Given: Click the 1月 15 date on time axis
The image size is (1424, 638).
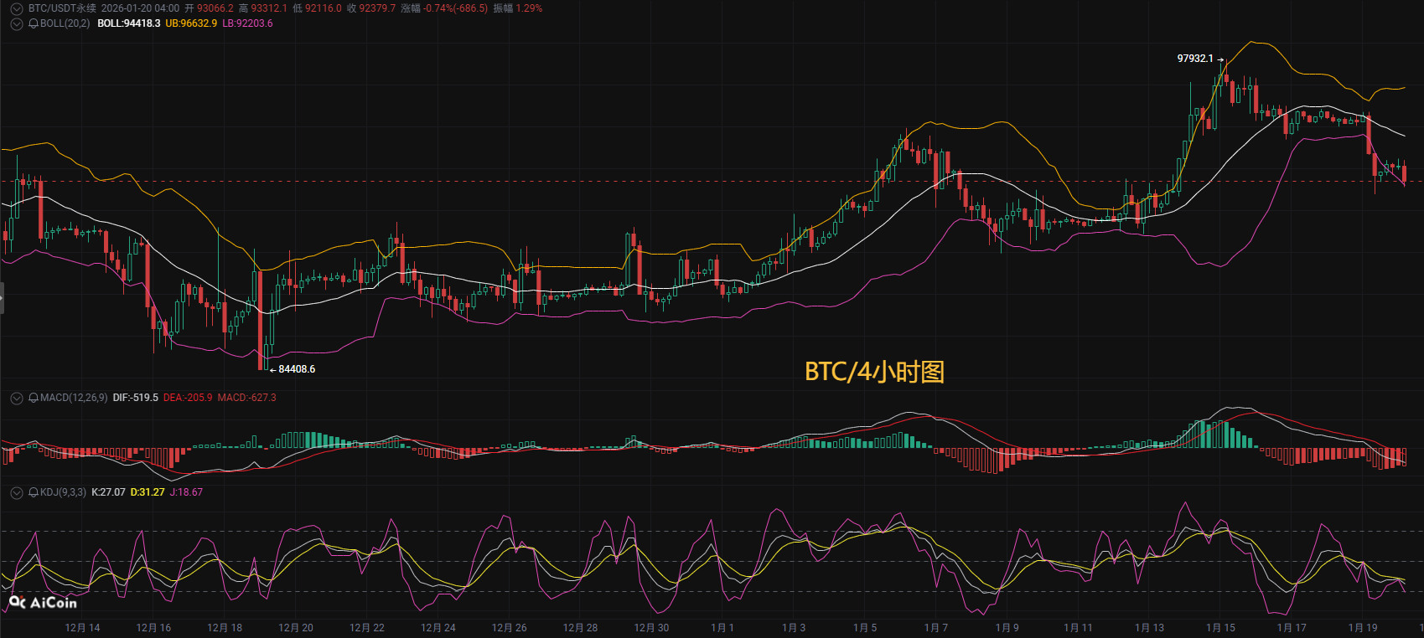Looking at the screenshot, I should pos(1220,628).
